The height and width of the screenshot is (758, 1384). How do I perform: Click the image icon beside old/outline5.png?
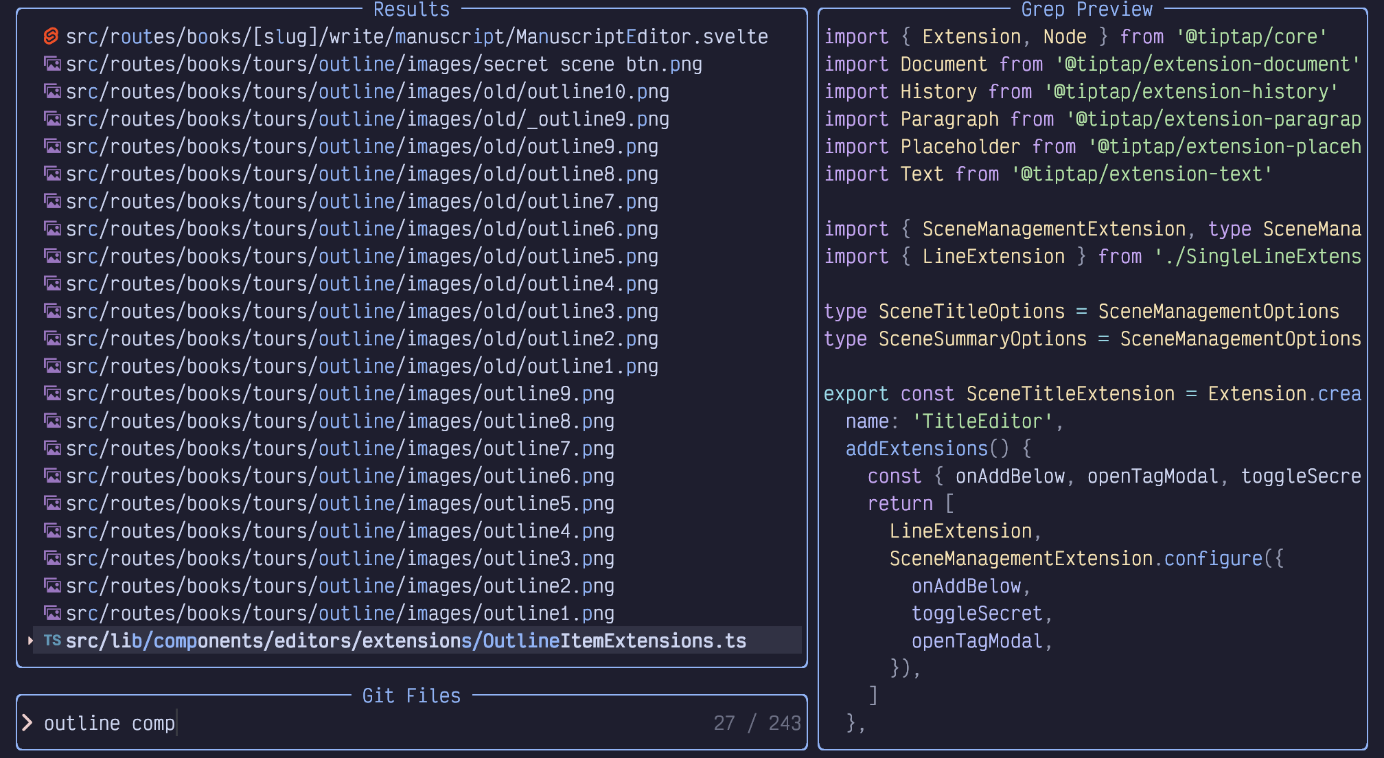pyautogui.click(x=52, y=256)
